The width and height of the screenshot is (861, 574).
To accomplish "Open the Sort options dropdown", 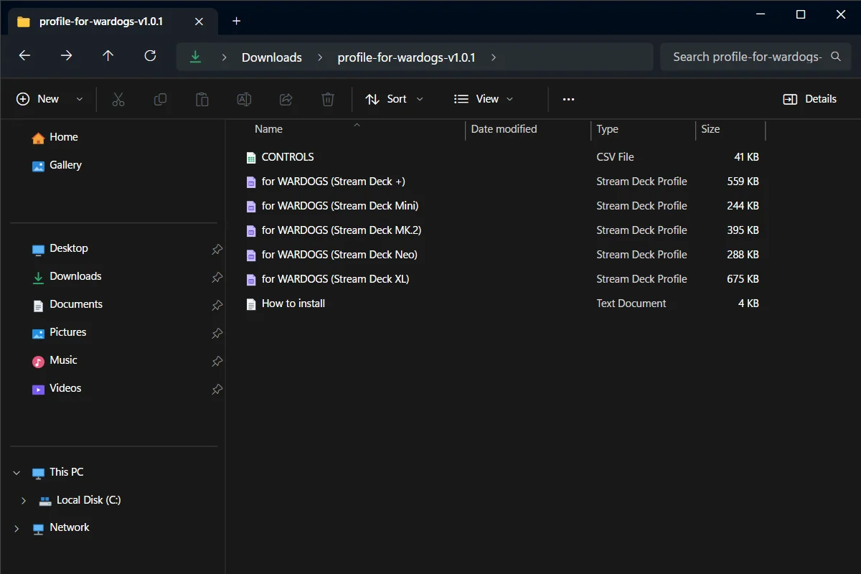I will click(394, 99).
